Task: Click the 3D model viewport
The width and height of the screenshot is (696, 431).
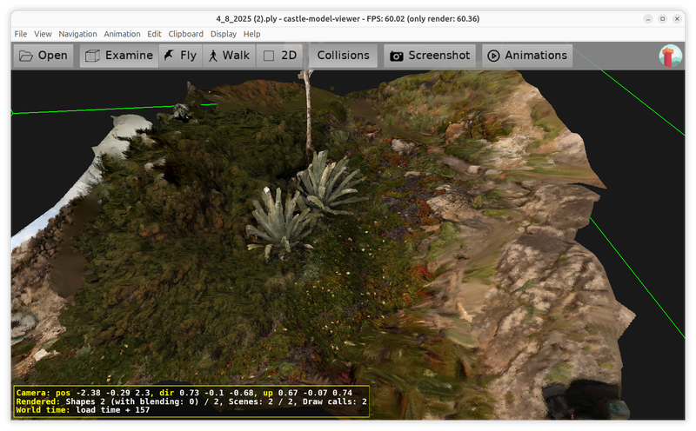Action: 347,245
